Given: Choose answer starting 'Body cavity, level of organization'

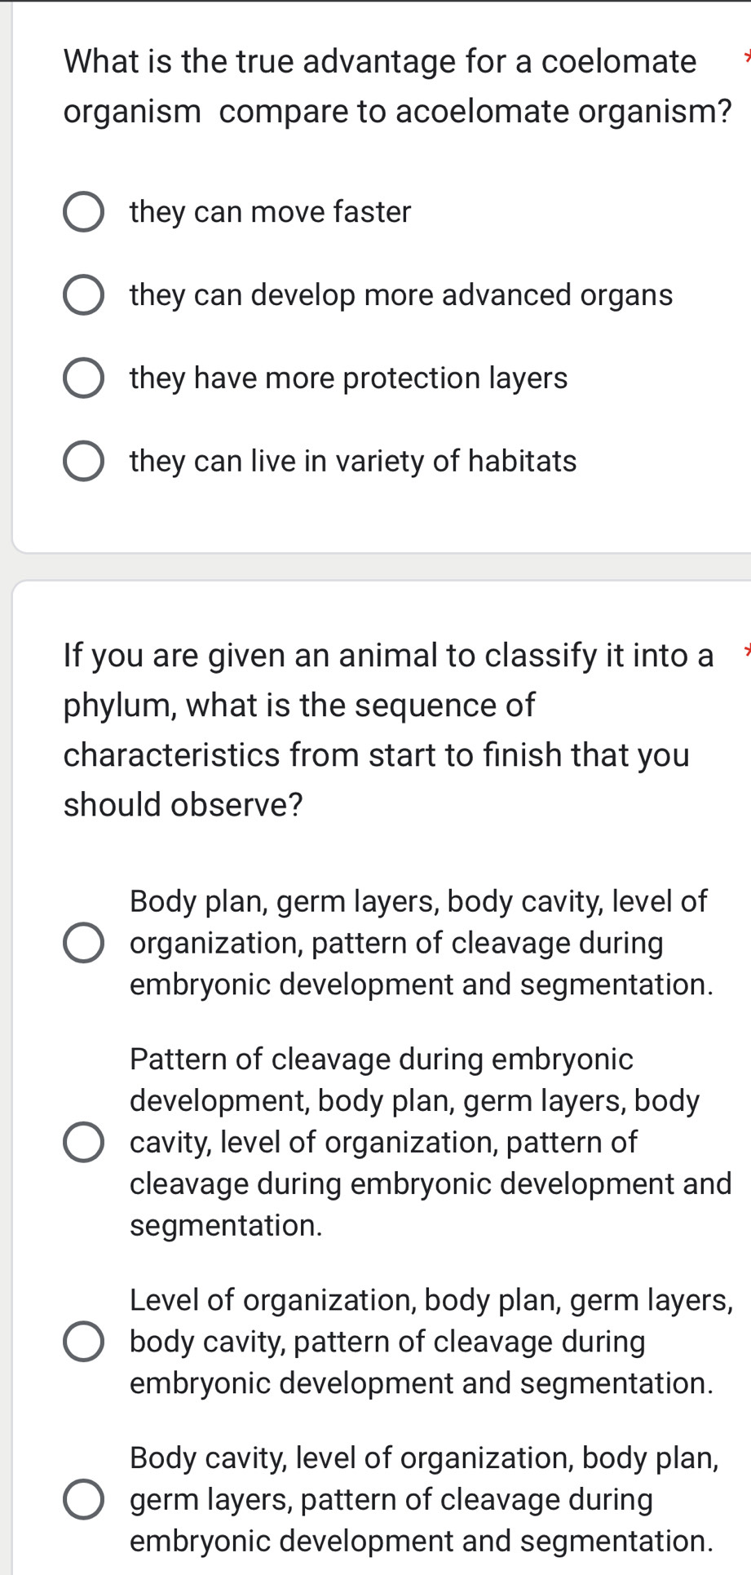Looking at the screenshot, I should (x=82, y=1499).
